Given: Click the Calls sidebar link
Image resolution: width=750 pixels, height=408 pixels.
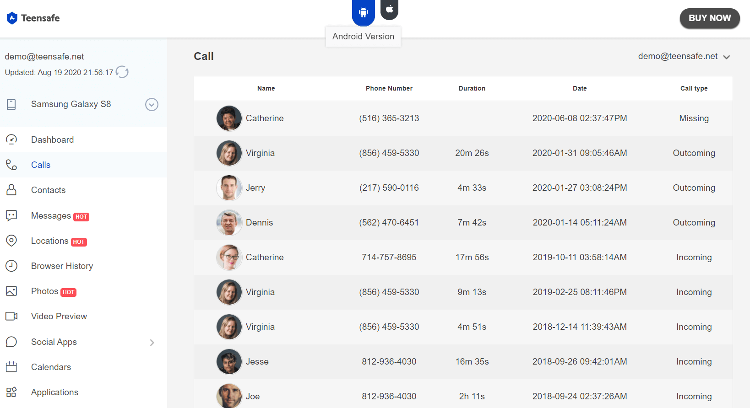Looking at the screenshot, I should click(41, 165).
